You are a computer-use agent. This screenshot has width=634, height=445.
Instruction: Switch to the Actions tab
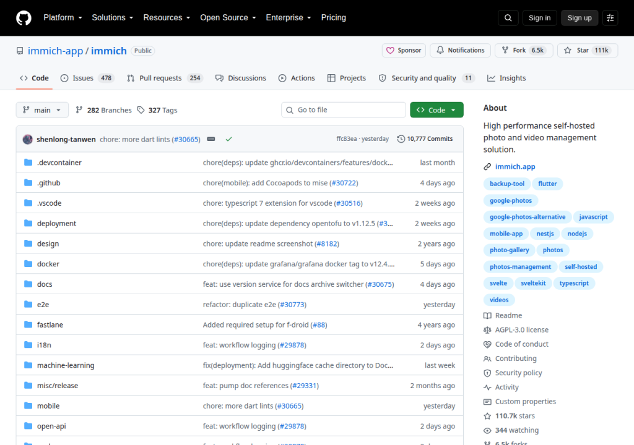[x=297, y=78]
